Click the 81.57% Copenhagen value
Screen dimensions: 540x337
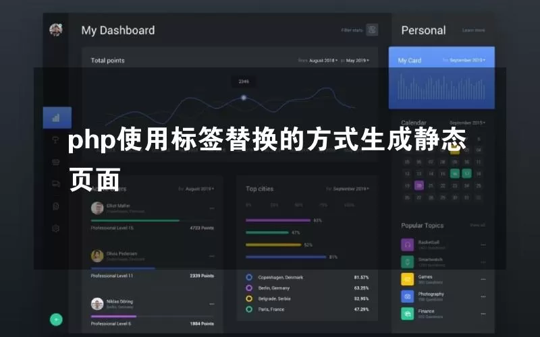(361, 277)
